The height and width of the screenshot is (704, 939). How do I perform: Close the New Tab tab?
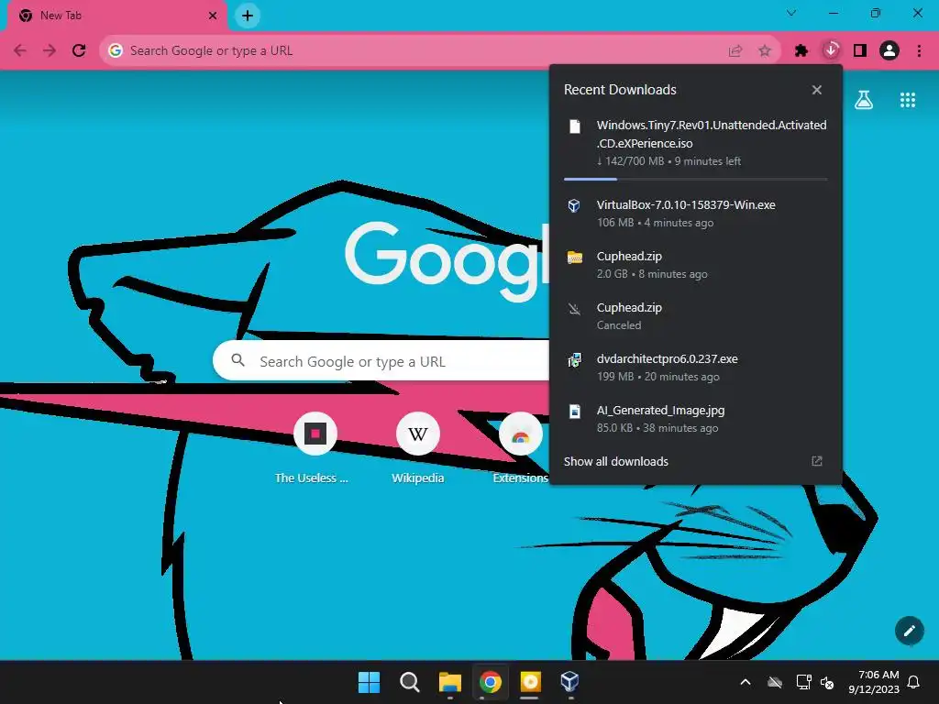(213, 16)
